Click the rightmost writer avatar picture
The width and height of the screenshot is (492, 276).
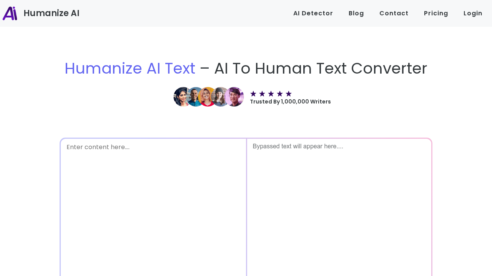point(235,96)
